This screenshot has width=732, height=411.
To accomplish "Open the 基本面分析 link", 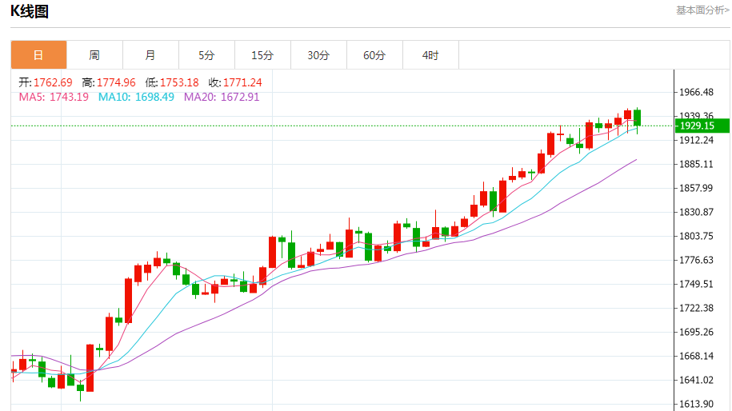I will click(702, 10).
